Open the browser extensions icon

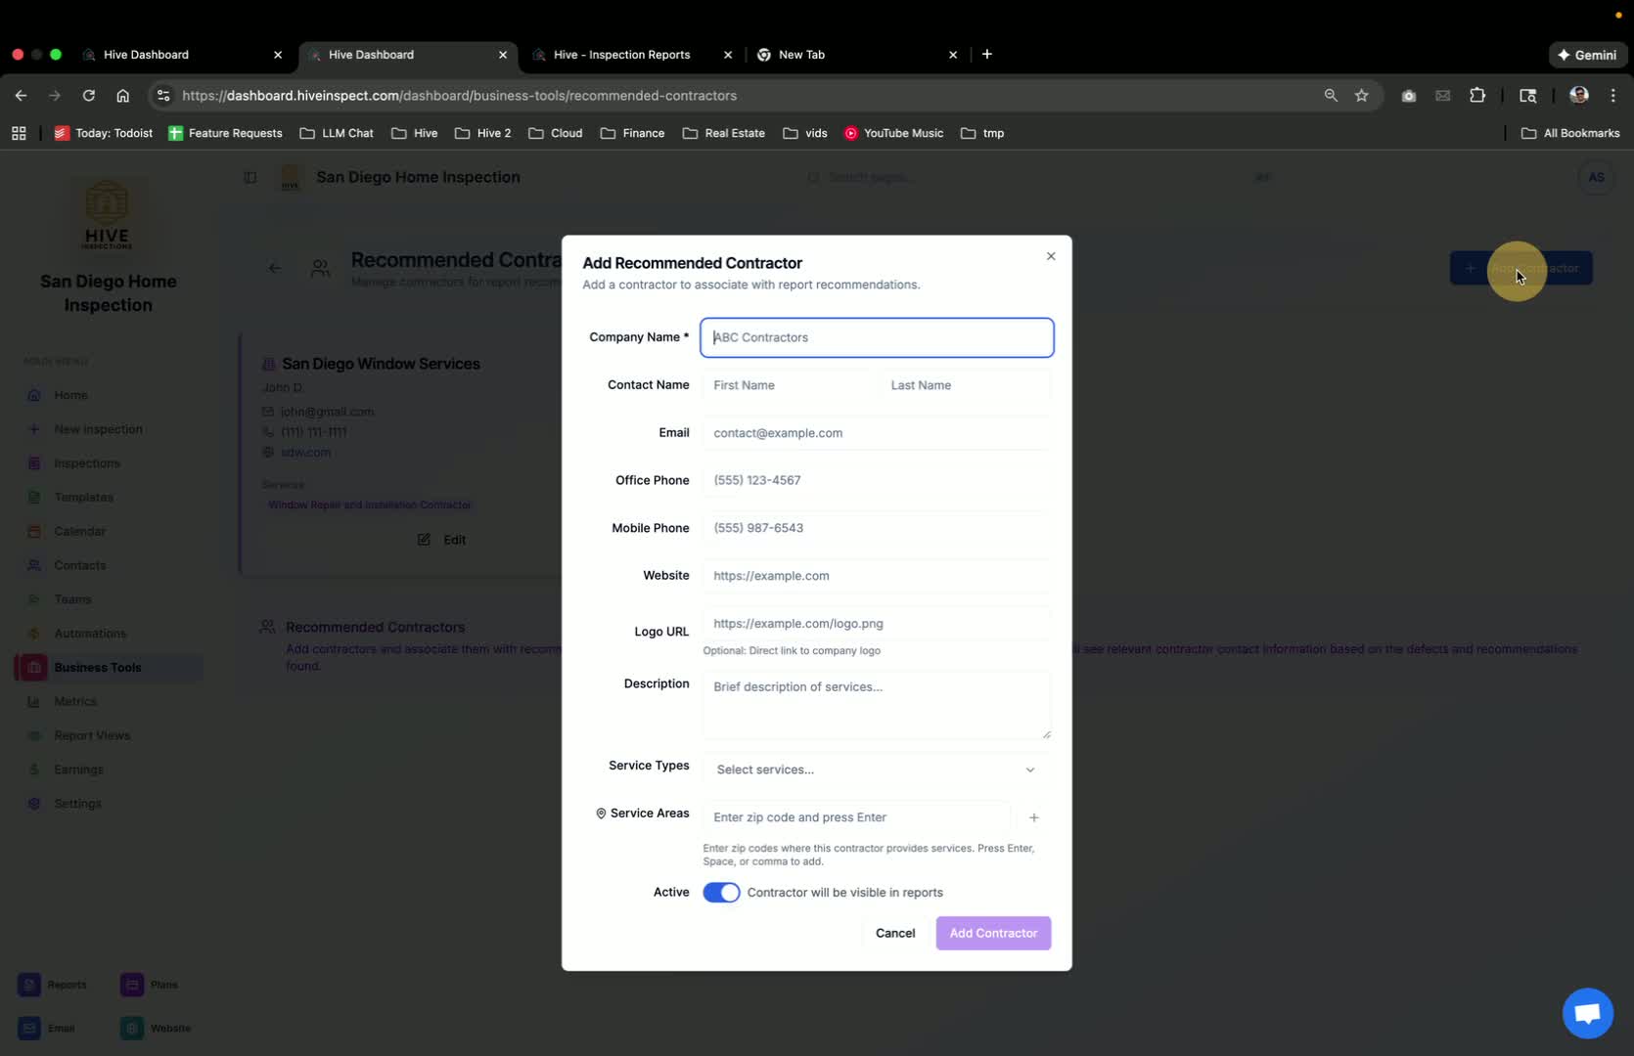1477,96
